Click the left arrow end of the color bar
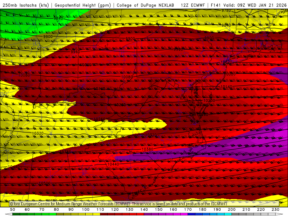The height and width of the screenshot is (216, 288). coord(8,214)
